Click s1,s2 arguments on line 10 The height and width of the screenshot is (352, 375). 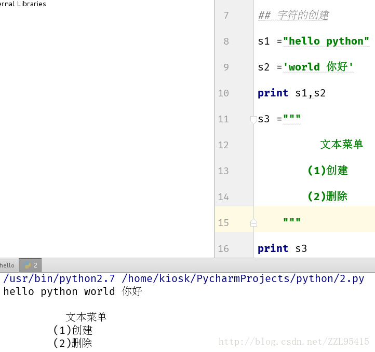point(311,93)
